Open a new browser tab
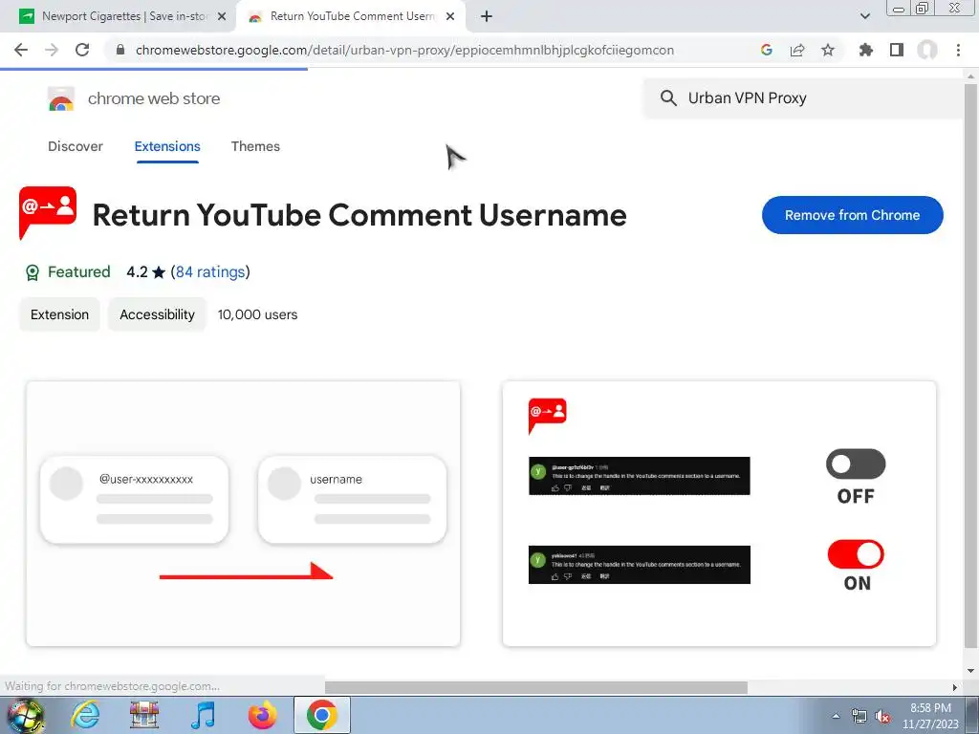Screen dimensions: 979x734 click(x=487, y=16)
